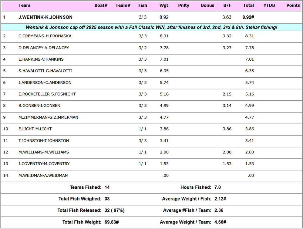Click E.LICHT-M.LICHT big fish value 3.86
This screenshot has height=229, width=303.
[x=227, y=129]
